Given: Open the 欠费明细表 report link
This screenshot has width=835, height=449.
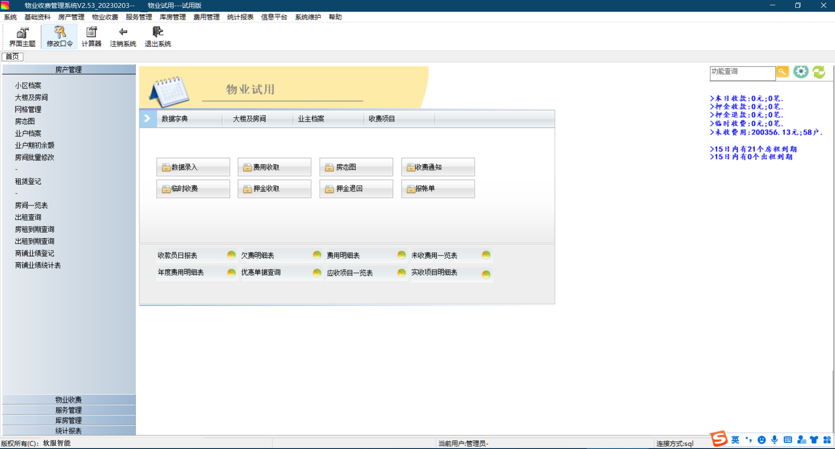Looking at the screenshot, I should [258, 255].
